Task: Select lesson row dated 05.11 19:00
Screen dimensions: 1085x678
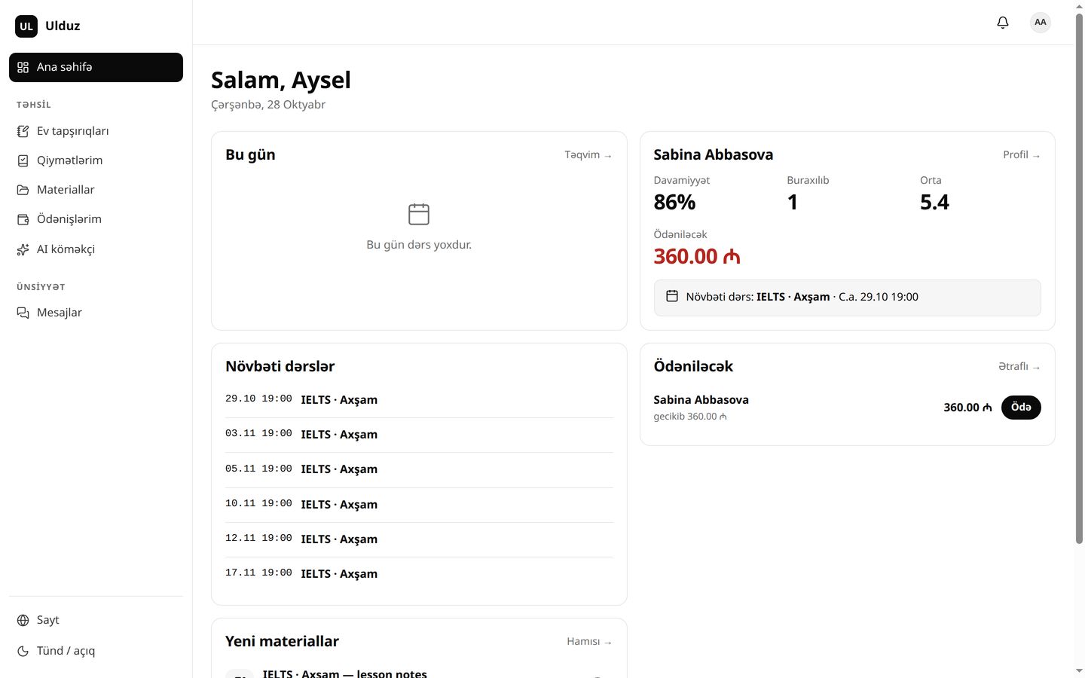Action: 419,469
